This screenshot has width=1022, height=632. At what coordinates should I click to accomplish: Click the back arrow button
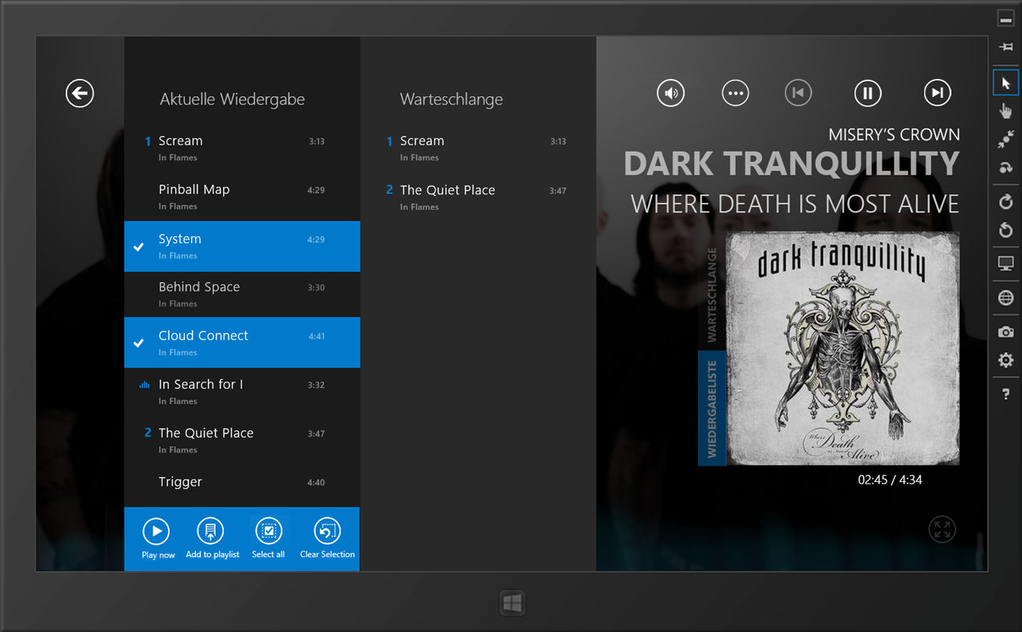tap(80, 93)
